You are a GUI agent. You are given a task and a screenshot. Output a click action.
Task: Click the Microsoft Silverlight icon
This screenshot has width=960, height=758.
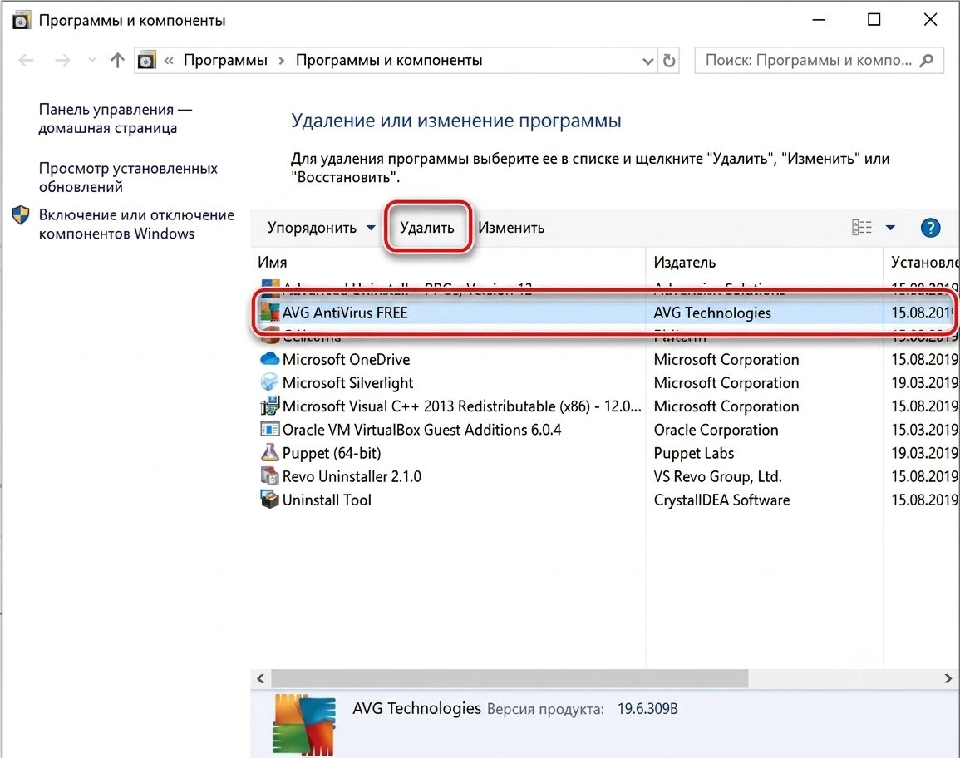pos(270,382)
